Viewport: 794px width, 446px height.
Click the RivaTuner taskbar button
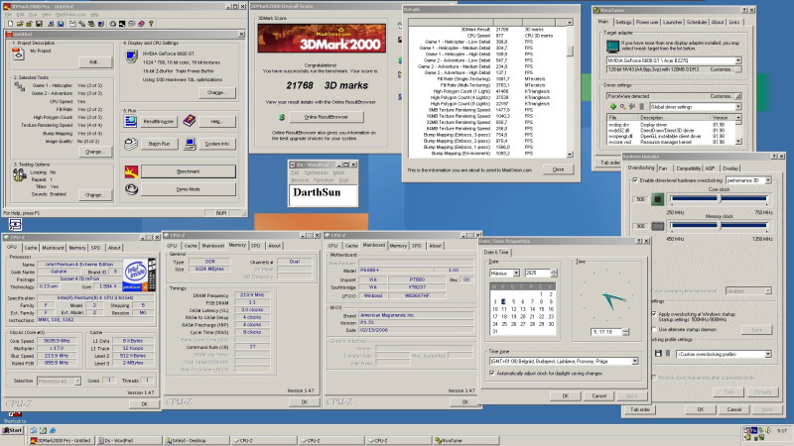[464, 440]
